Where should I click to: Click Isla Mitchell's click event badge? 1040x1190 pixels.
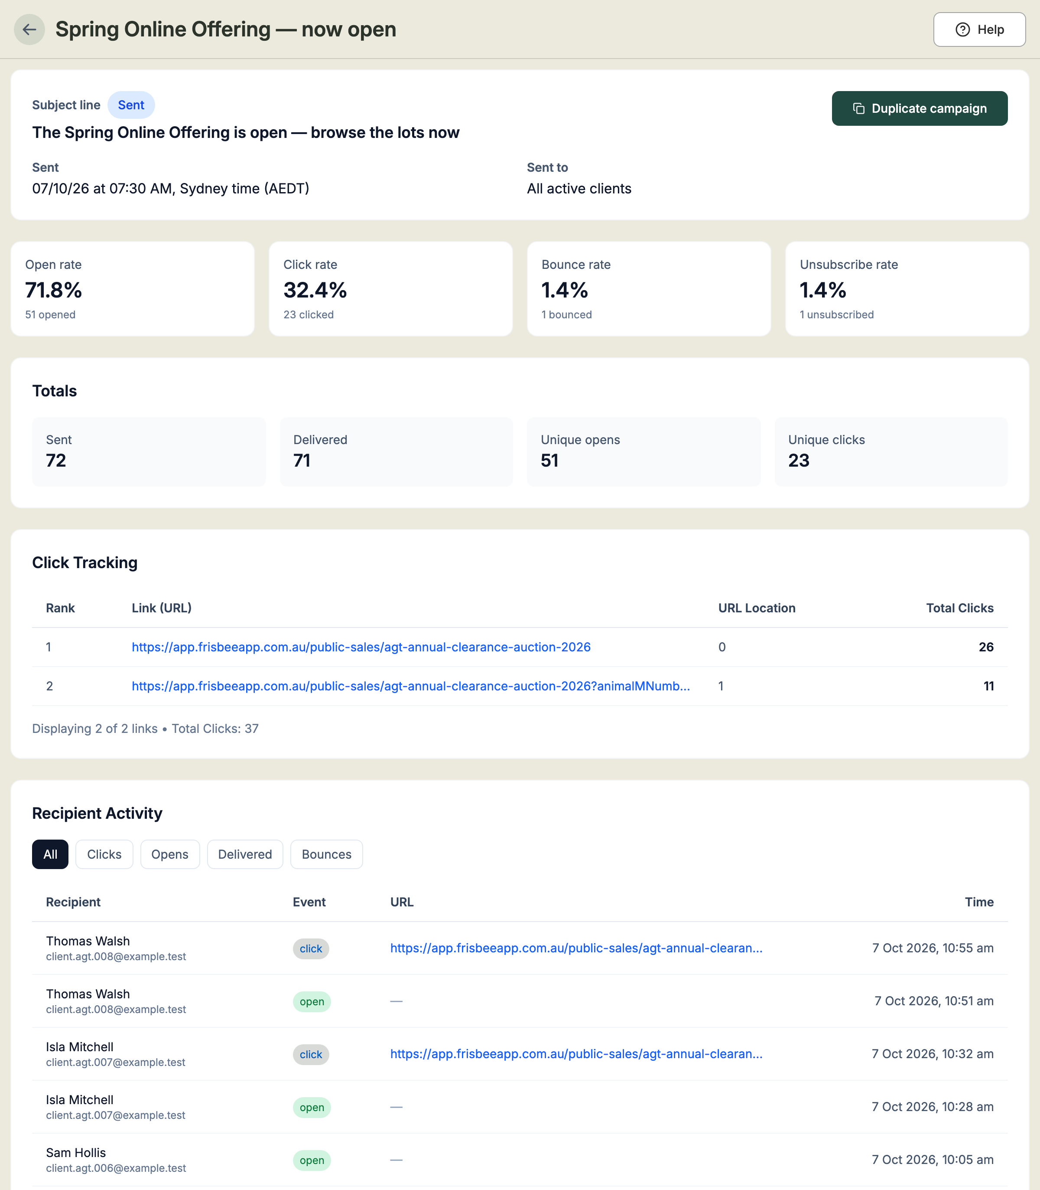(x=311, y=1054)
